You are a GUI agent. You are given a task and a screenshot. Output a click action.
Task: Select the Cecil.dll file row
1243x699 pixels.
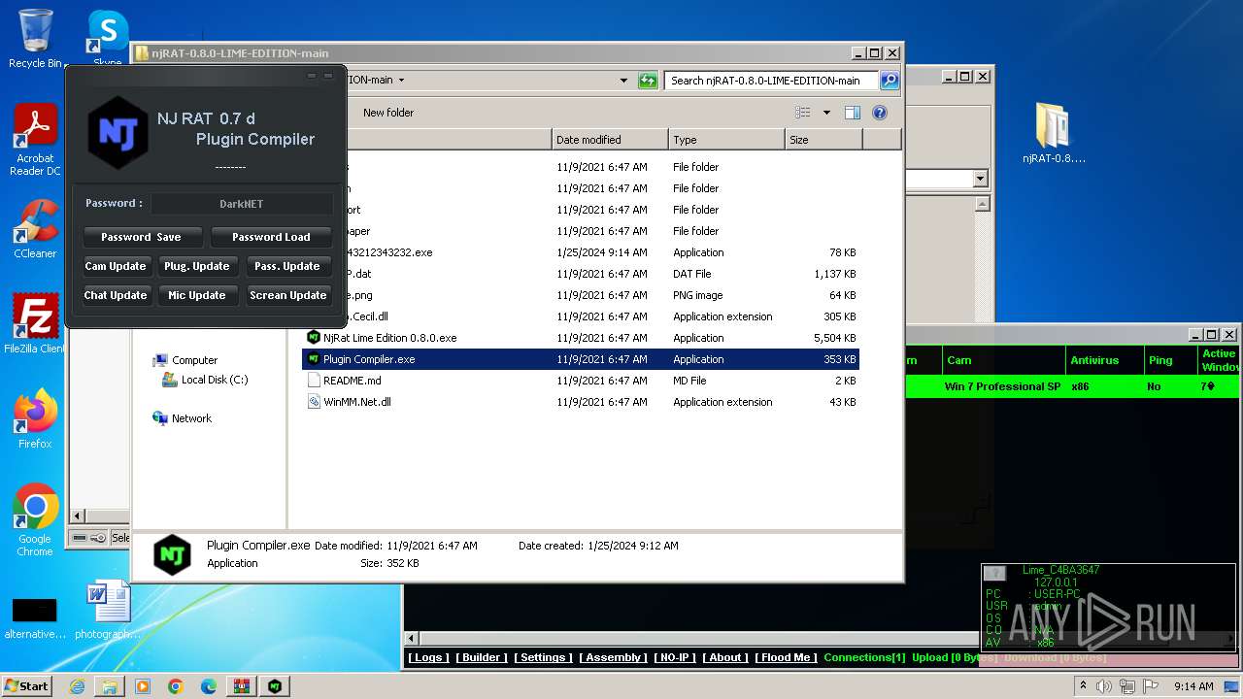581,316
